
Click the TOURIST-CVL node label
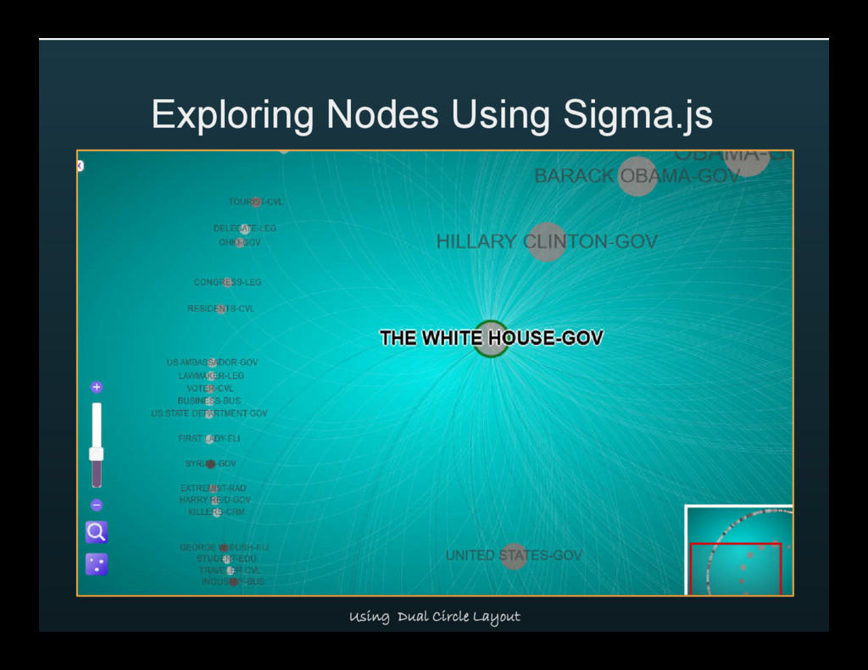click(x=256, y=202)
